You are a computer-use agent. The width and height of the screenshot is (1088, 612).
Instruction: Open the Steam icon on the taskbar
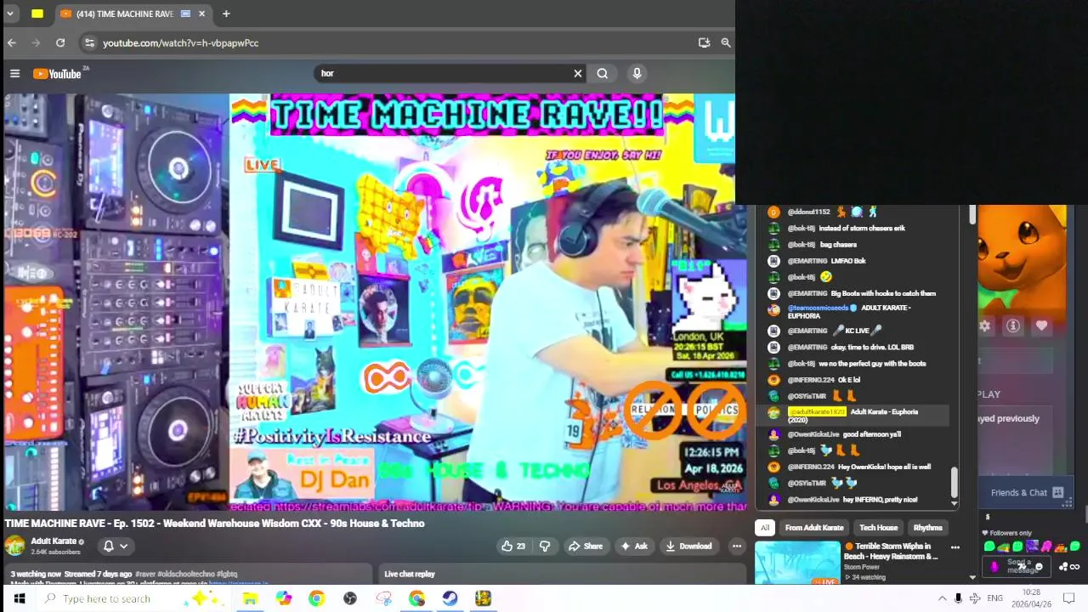pyautogui.click(x=450, y=598)
